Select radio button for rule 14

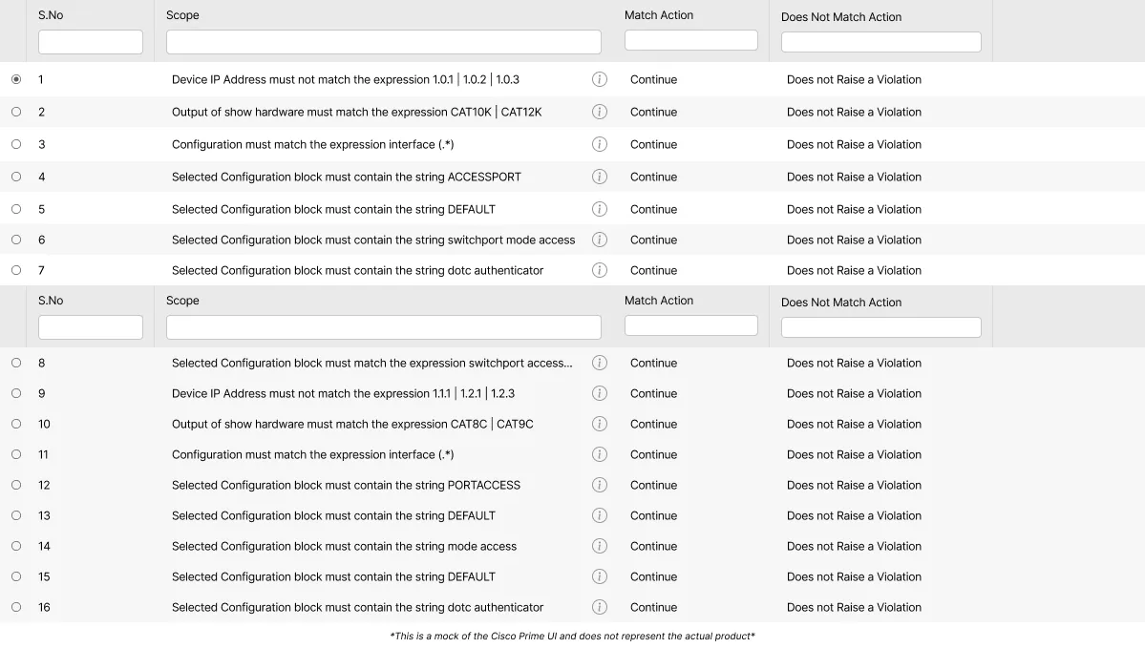(16, 547)
